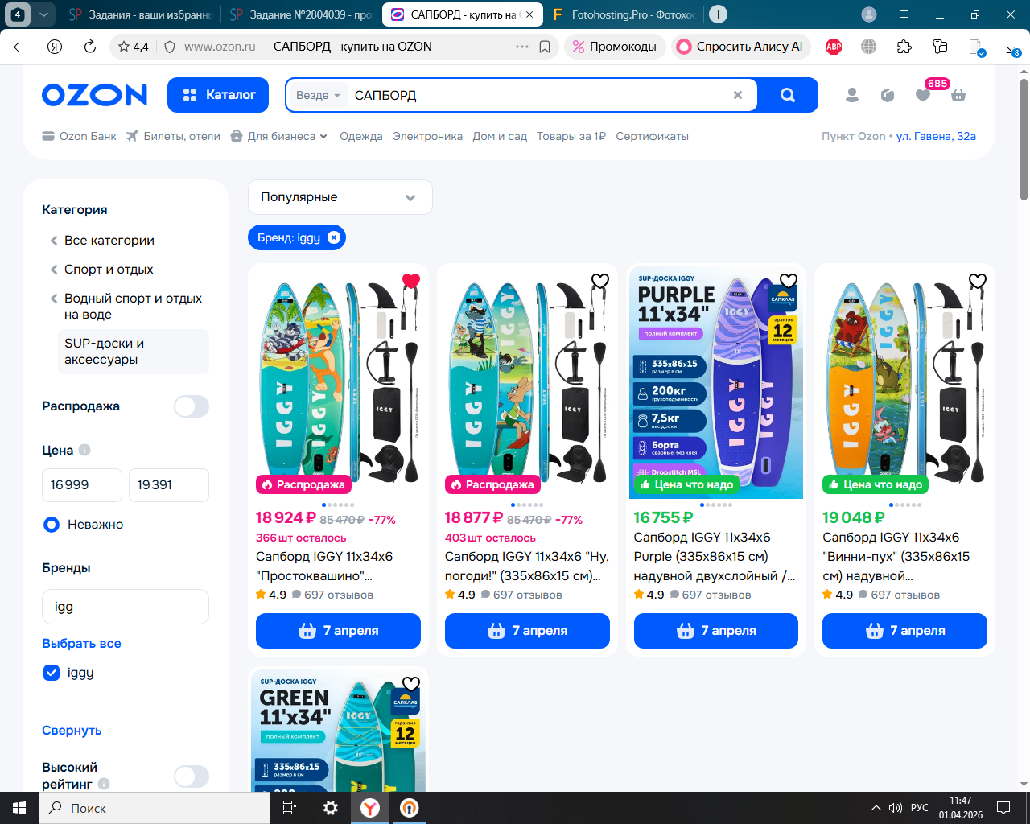The width and height of the screenshot is (1030, 824).
Task: Expand the Для бизнеса menu
Action: 279,136
